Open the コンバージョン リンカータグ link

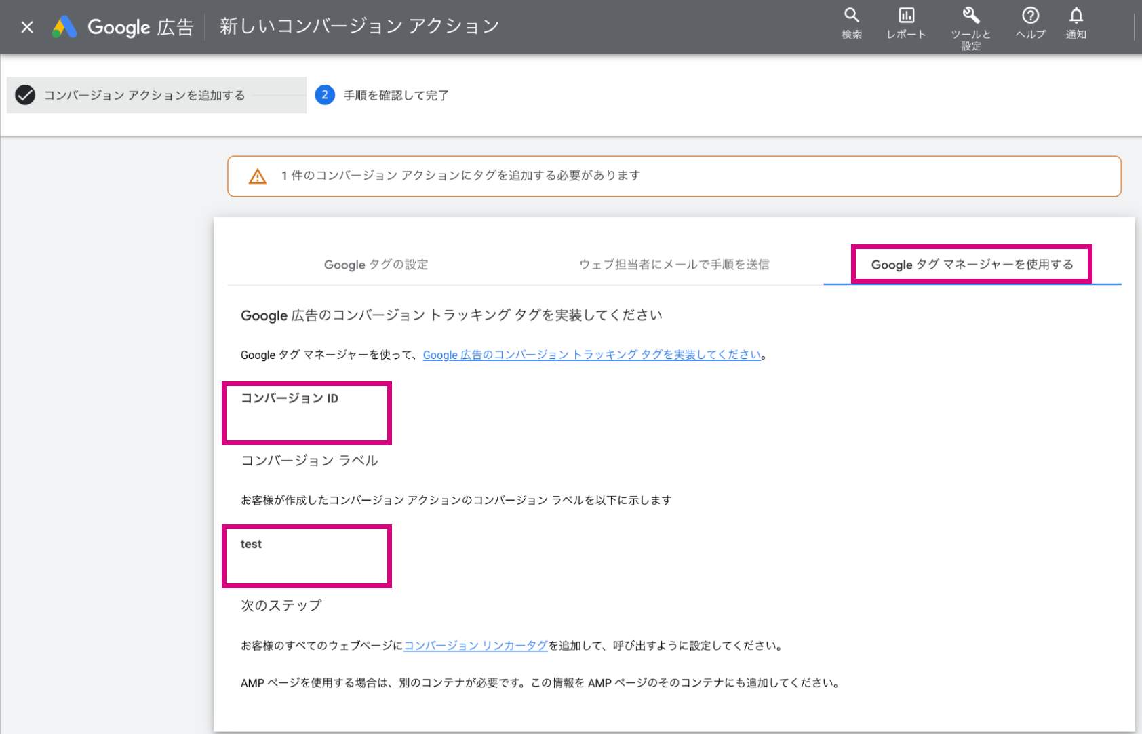(475, 646)
